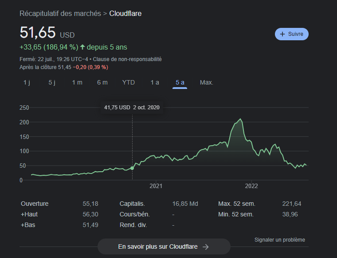Choose the YTD range tab

[128, 82]
